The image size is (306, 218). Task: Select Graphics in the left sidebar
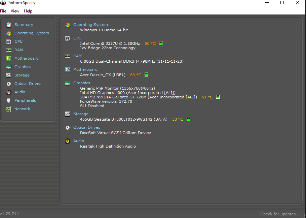(23, 67)
